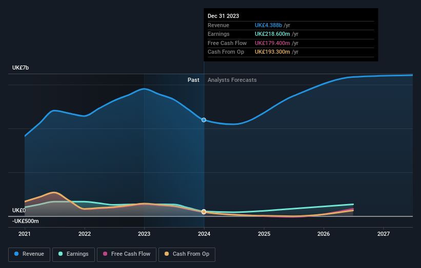Click the Cash From Op label in tooltip
421x268 pixels.
pyautogui.click(x=226, y=52)
